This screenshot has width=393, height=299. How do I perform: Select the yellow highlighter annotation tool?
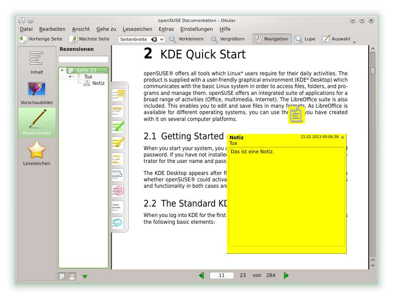tap(118, 142)
